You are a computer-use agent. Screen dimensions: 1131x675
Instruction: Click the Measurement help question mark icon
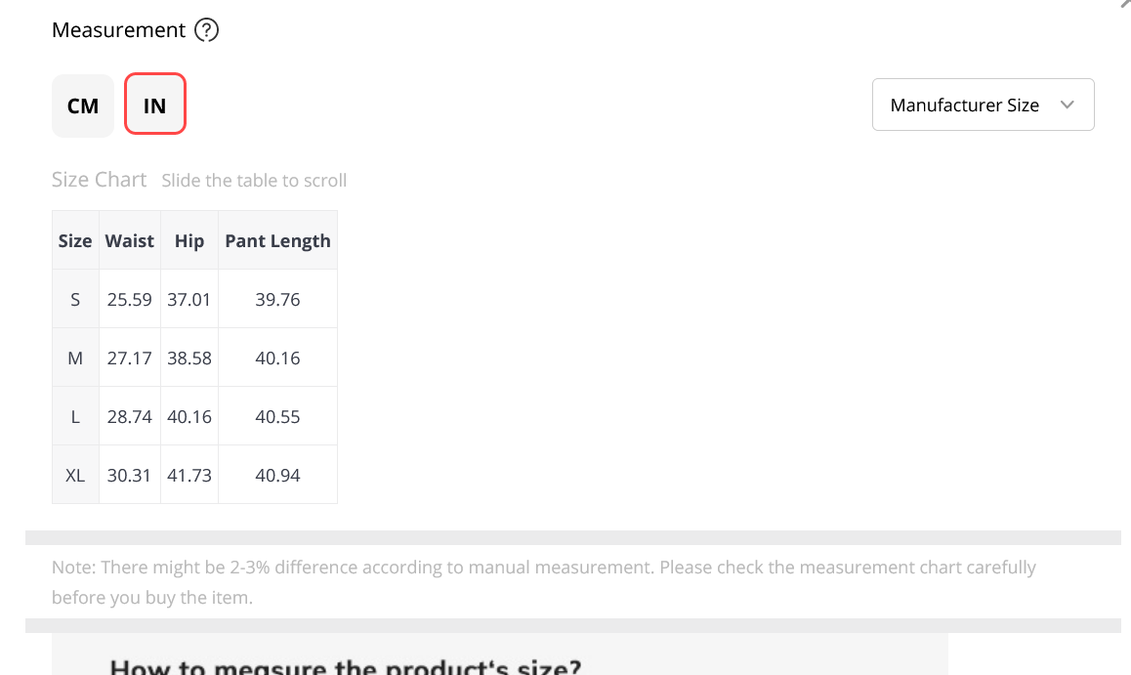(x=206, y=30)
